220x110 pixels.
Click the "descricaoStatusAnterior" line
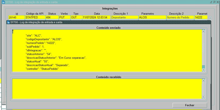tap(56, 58)
